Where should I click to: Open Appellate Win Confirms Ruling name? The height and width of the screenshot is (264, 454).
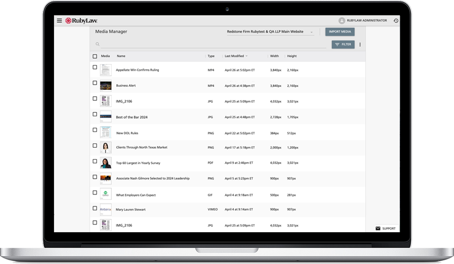(x=138, y=70)
